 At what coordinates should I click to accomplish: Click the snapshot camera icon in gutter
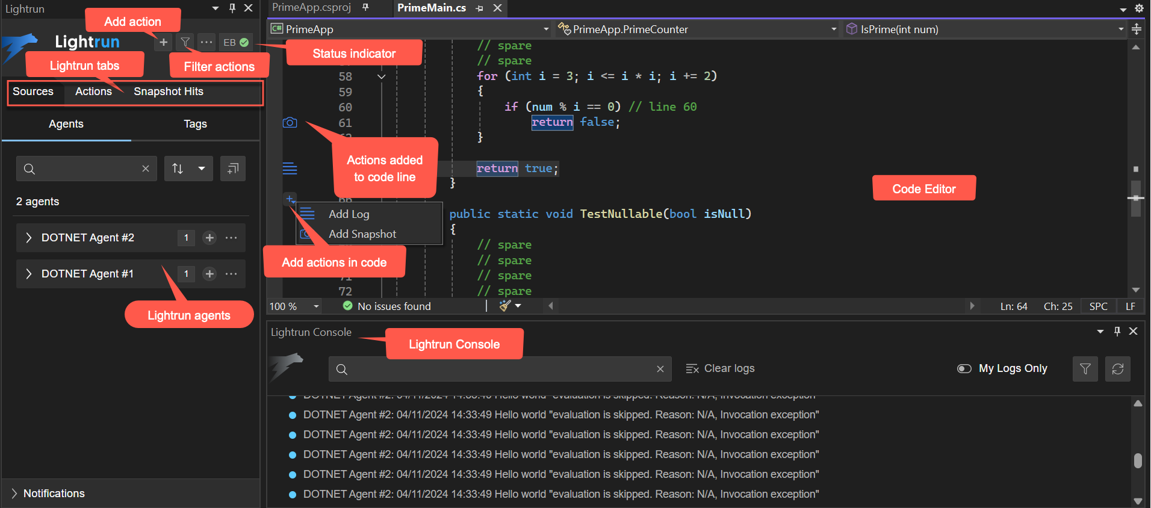click(x=290, y=123)
